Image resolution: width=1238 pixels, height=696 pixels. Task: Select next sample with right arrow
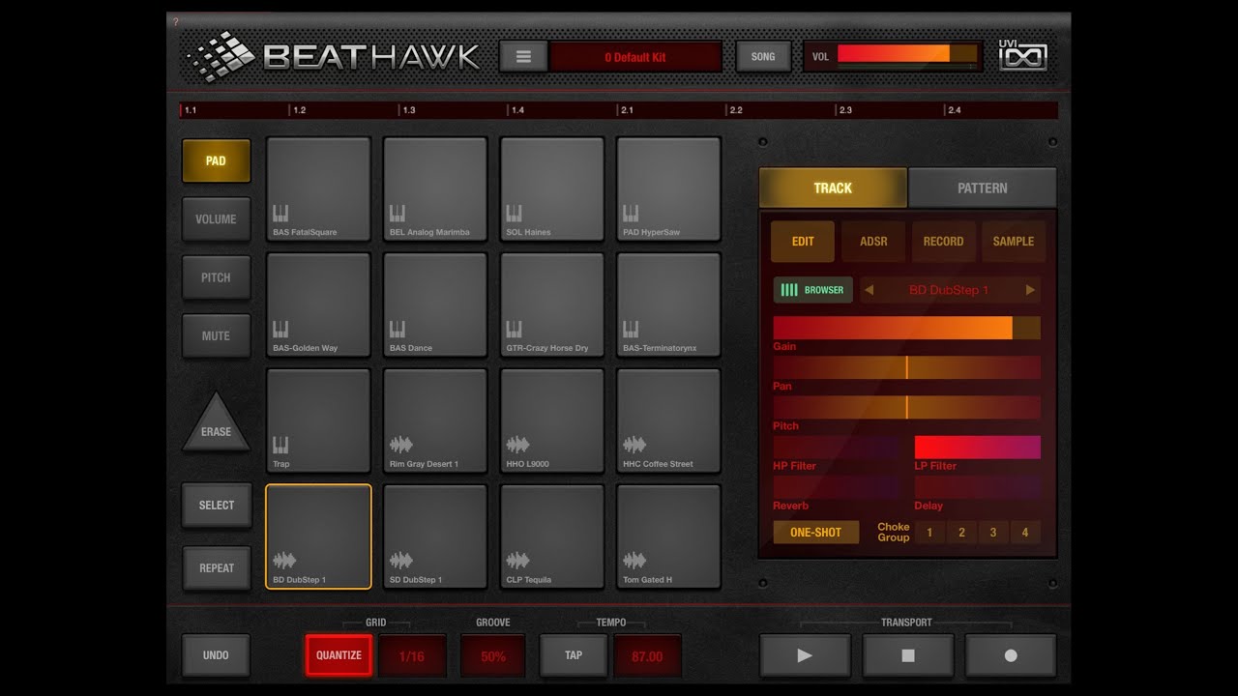coord(1030,290)
